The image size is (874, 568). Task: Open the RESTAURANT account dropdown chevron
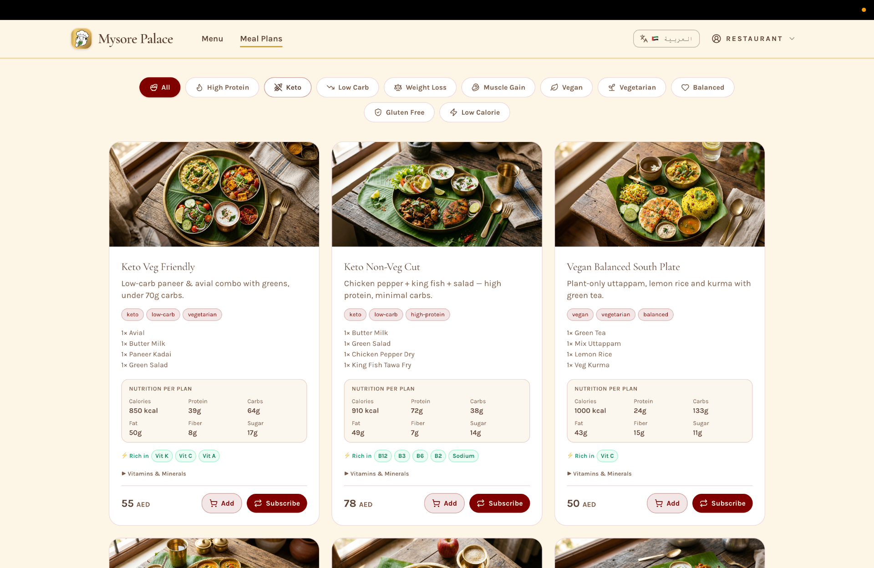[792, 39]
